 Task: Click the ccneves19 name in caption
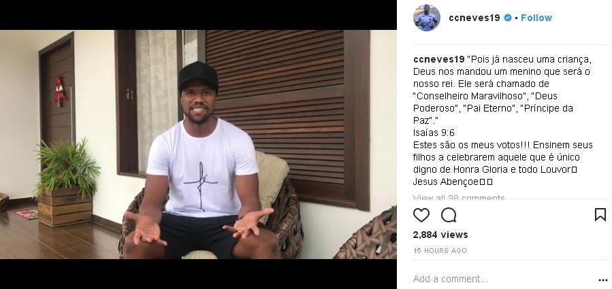[x=438, y=59]
